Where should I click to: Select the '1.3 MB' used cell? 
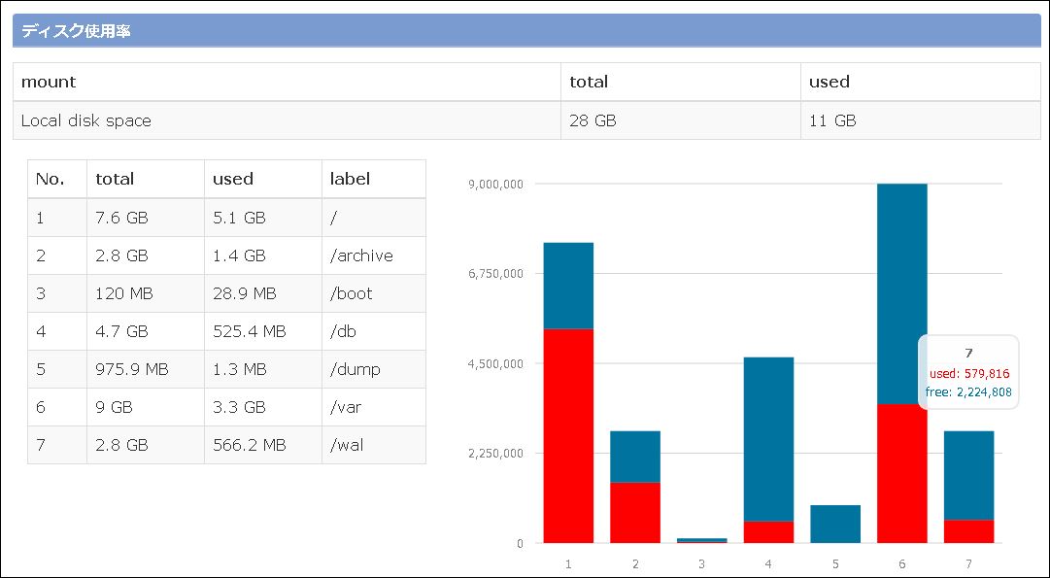pos(262,369)
